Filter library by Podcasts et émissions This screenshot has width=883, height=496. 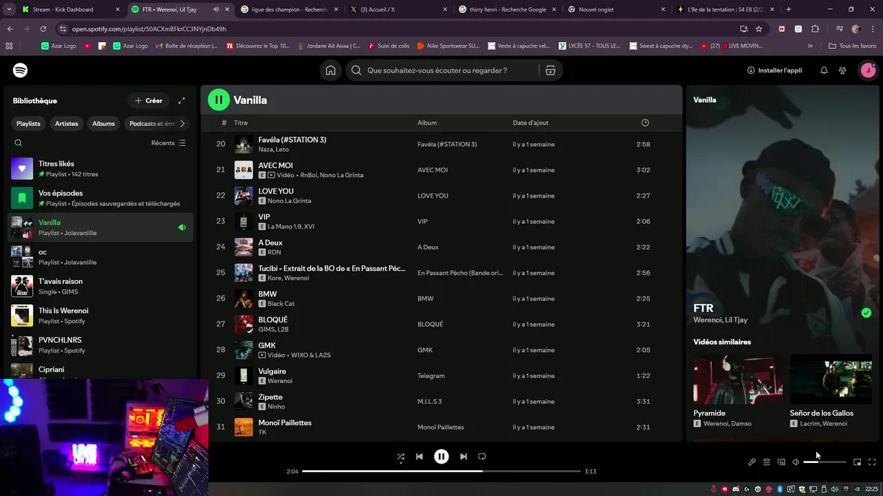pyautogui.click(x=152, y=123)
